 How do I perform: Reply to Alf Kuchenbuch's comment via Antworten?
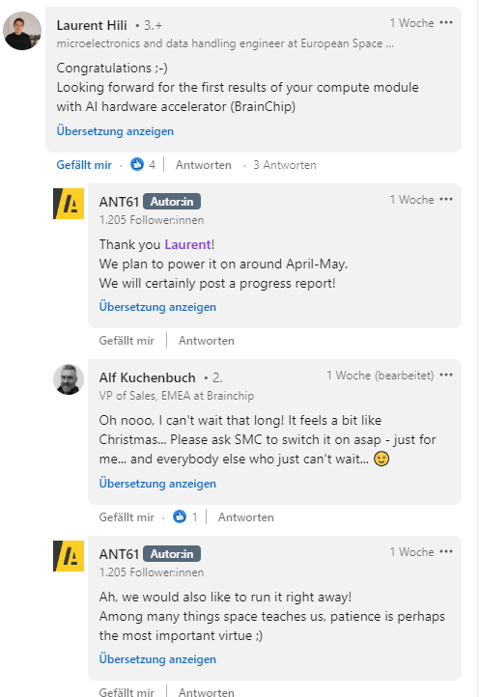pyautogui.click(x=245, y=517)
